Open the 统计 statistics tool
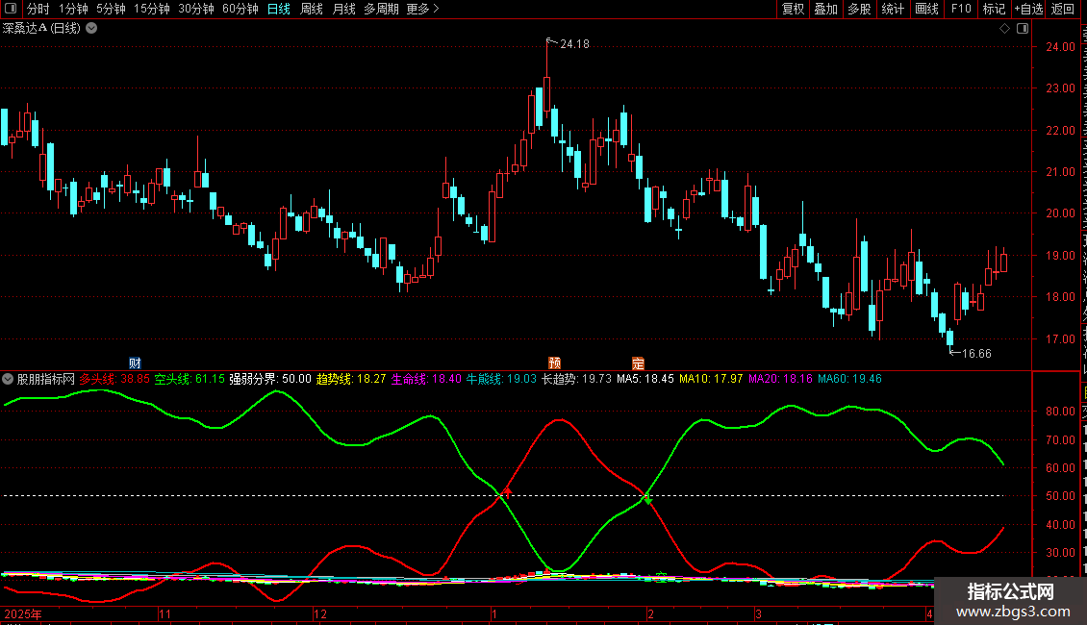Screen dimensions: 1087x625 [x=892, y=9]
